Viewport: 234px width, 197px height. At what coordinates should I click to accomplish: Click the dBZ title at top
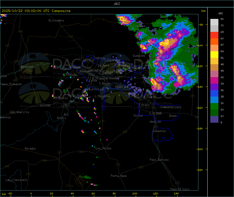[117, 4]
